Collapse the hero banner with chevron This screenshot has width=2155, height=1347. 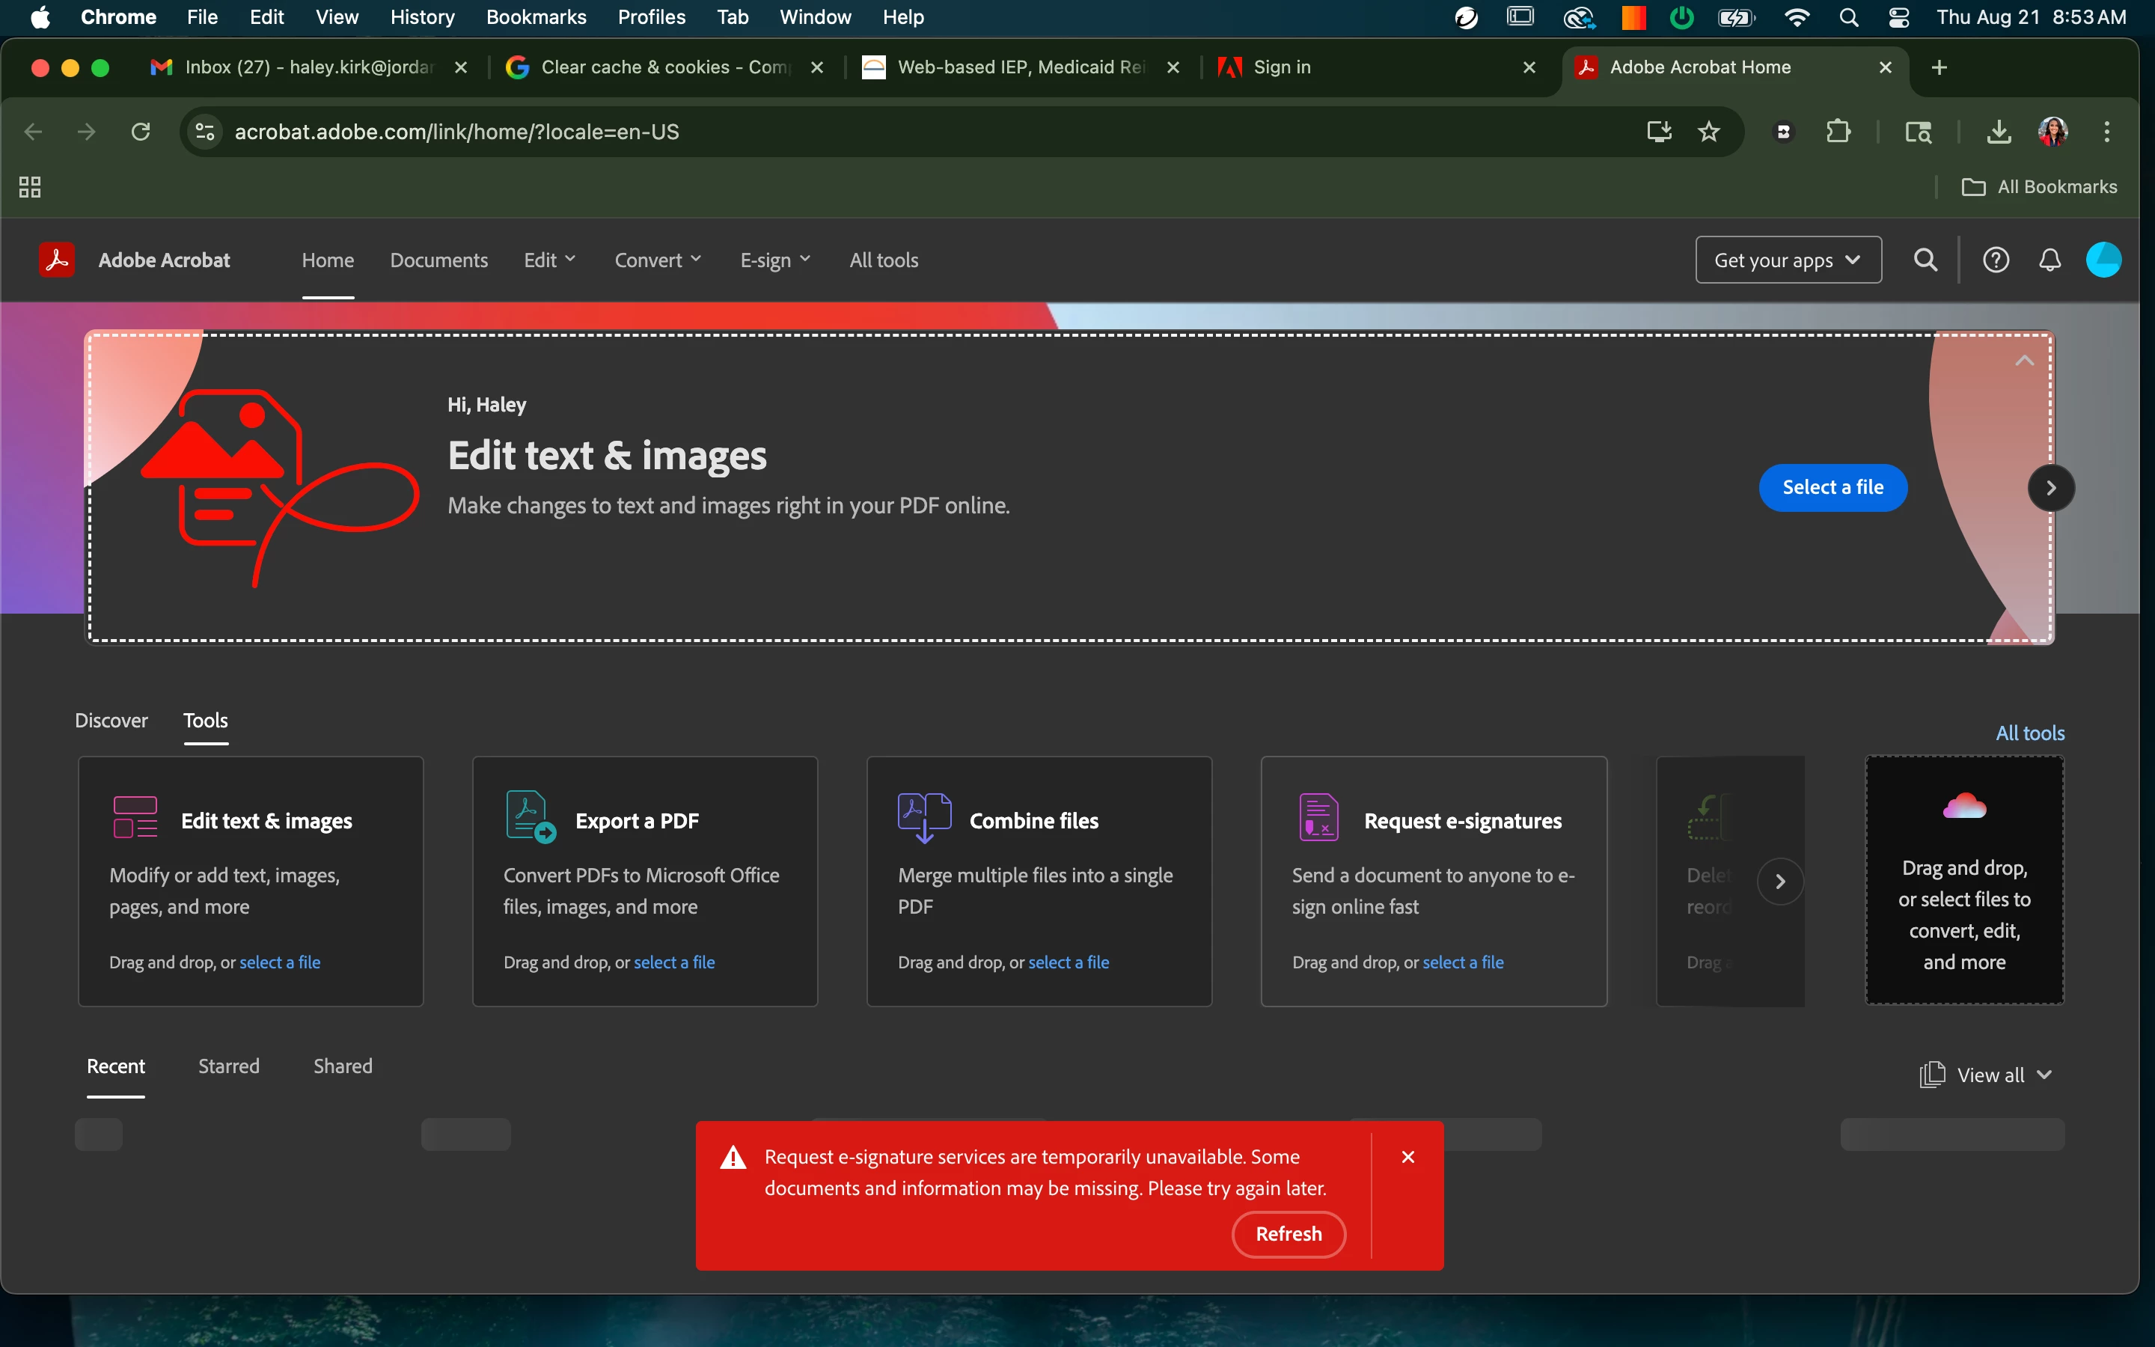click(x=2024, y=361)
